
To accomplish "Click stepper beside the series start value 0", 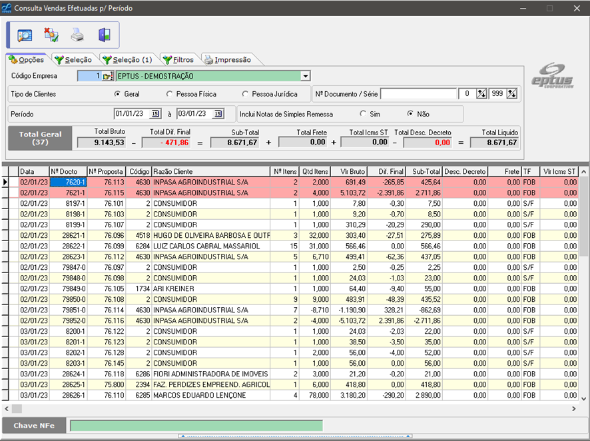I will pos(482,94).
